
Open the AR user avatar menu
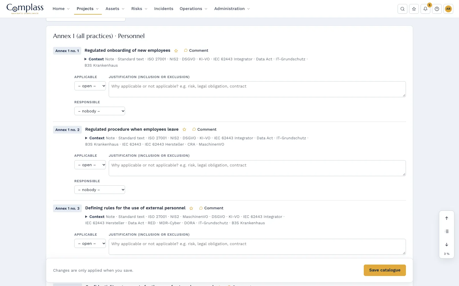[x=448, y=9]
